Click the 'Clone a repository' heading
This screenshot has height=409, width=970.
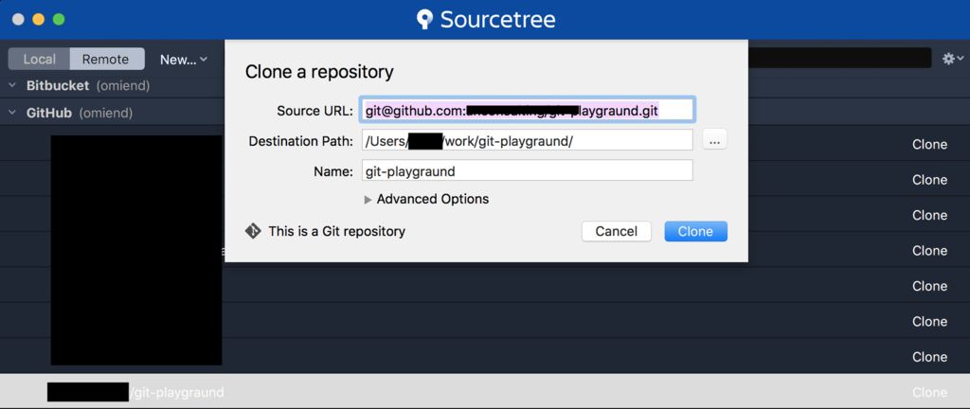pos(319,72)
